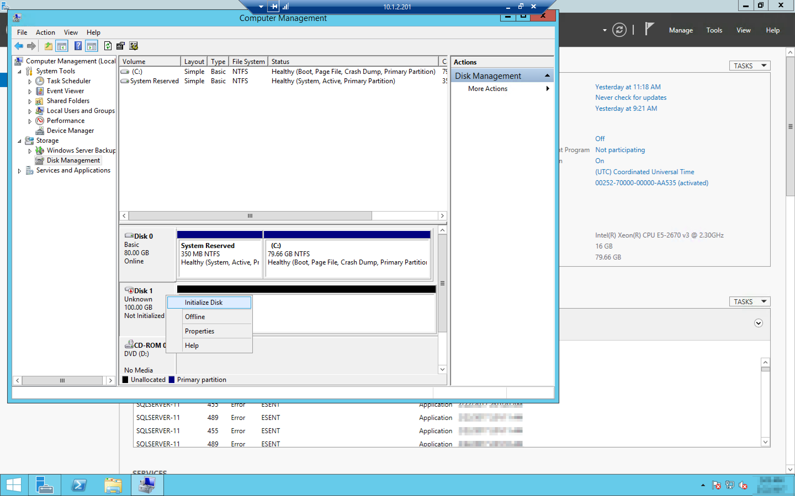Click the black Unallocated legend swatch
Viewport: 795px width, 496px height.
tap(125, 379)
